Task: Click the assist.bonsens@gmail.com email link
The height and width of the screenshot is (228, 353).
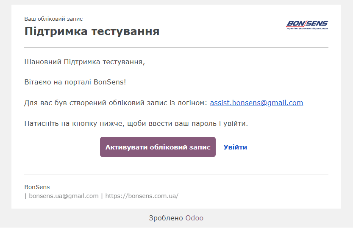Action: click(x=256, y=103)
